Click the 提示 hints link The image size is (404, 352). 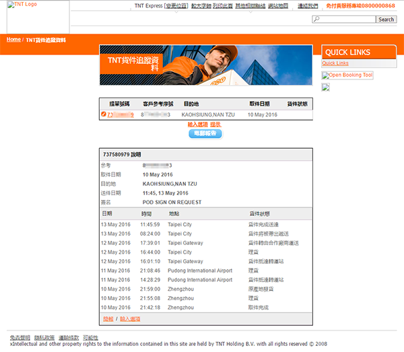click(x=215, y=125)
